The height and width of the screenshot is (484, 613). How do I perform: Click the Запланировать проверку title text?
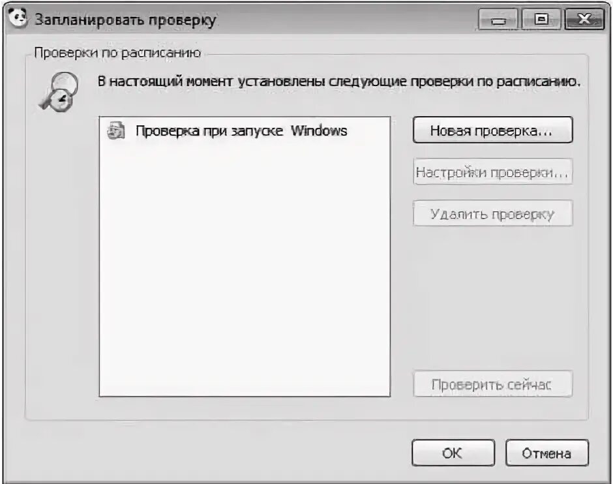coord(125,20)
